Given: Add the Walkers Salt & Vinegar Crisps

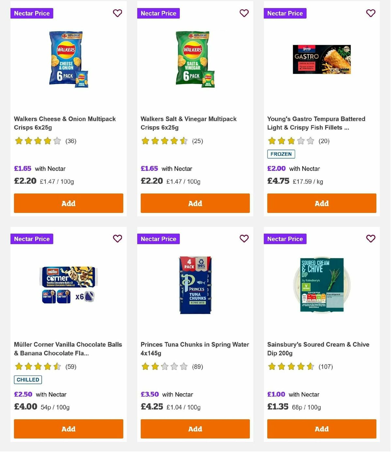Looking at the screenshot, I should point(195,203).
